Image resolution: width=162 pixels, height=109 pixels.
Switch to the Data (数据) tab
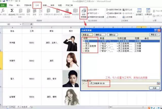coord(45,5)
